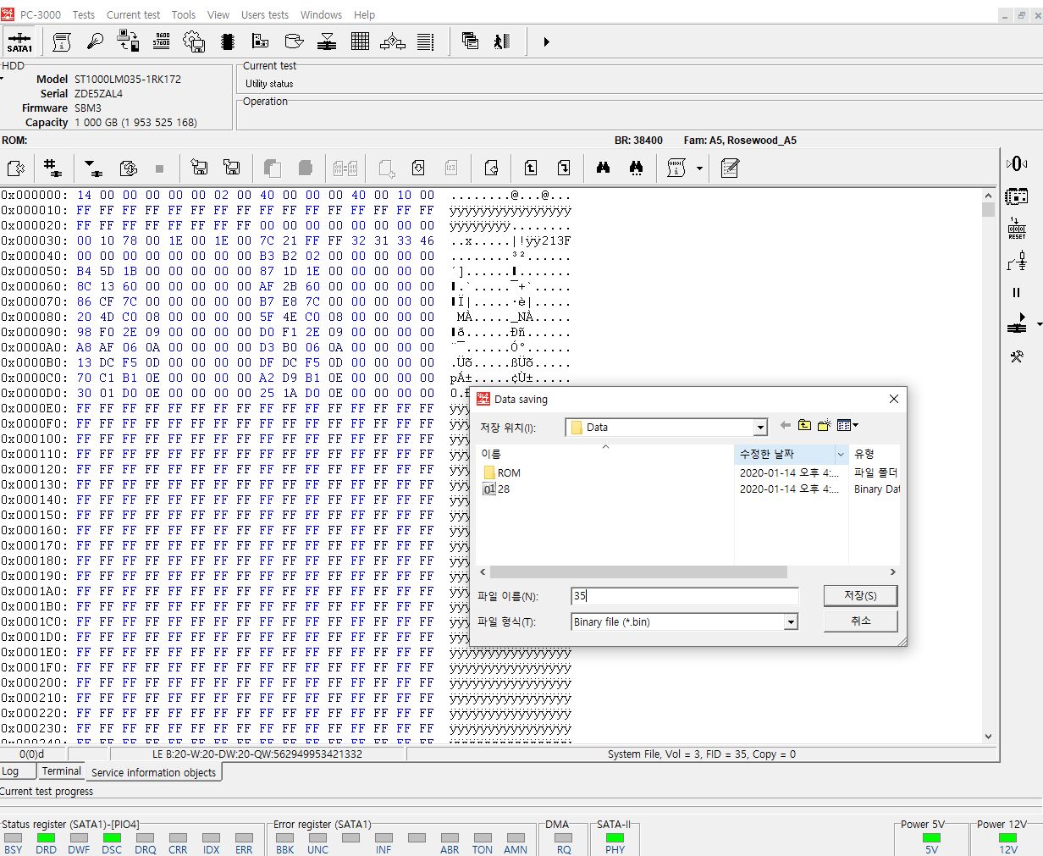Open the view menu dropdown in save dialog
This screenshot has height=856, width=1043.
click(848, 426)
